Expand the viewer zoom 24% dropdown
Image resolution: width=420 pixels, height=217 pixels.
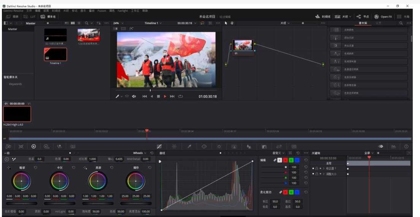(x=118, y=23)
